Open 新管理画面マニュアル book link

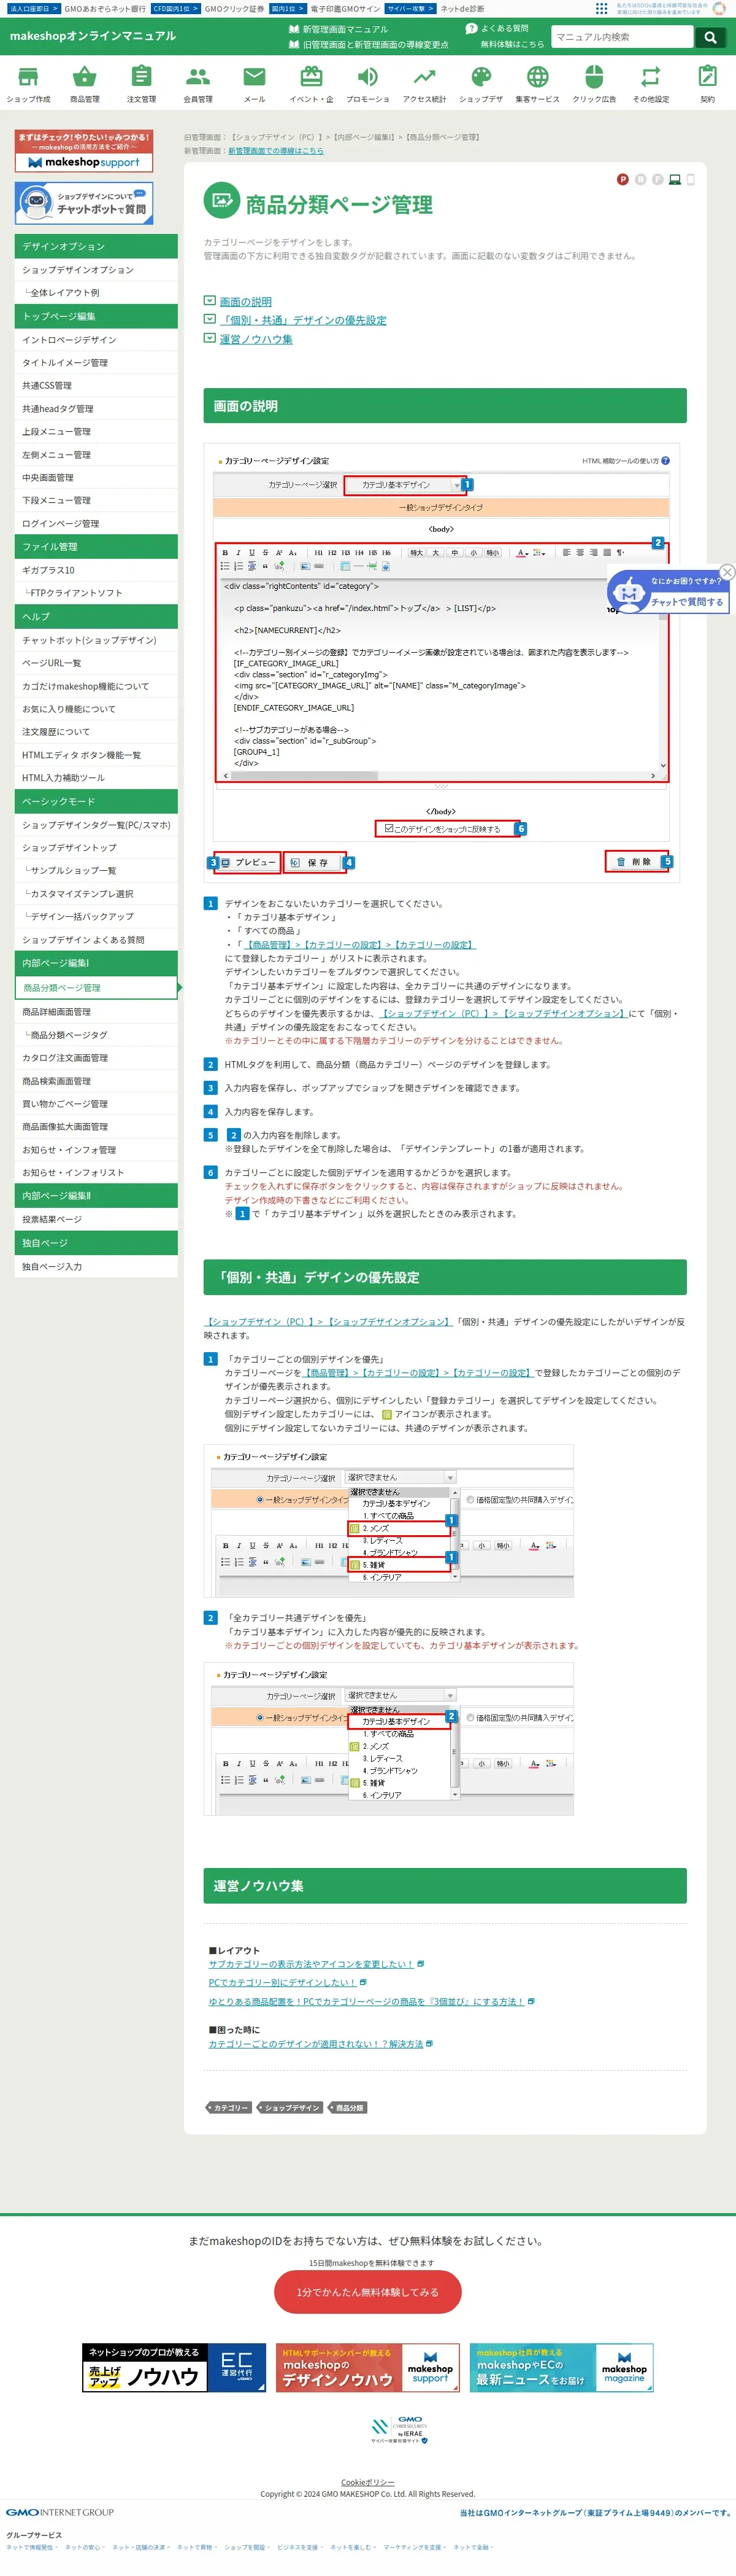339,29
